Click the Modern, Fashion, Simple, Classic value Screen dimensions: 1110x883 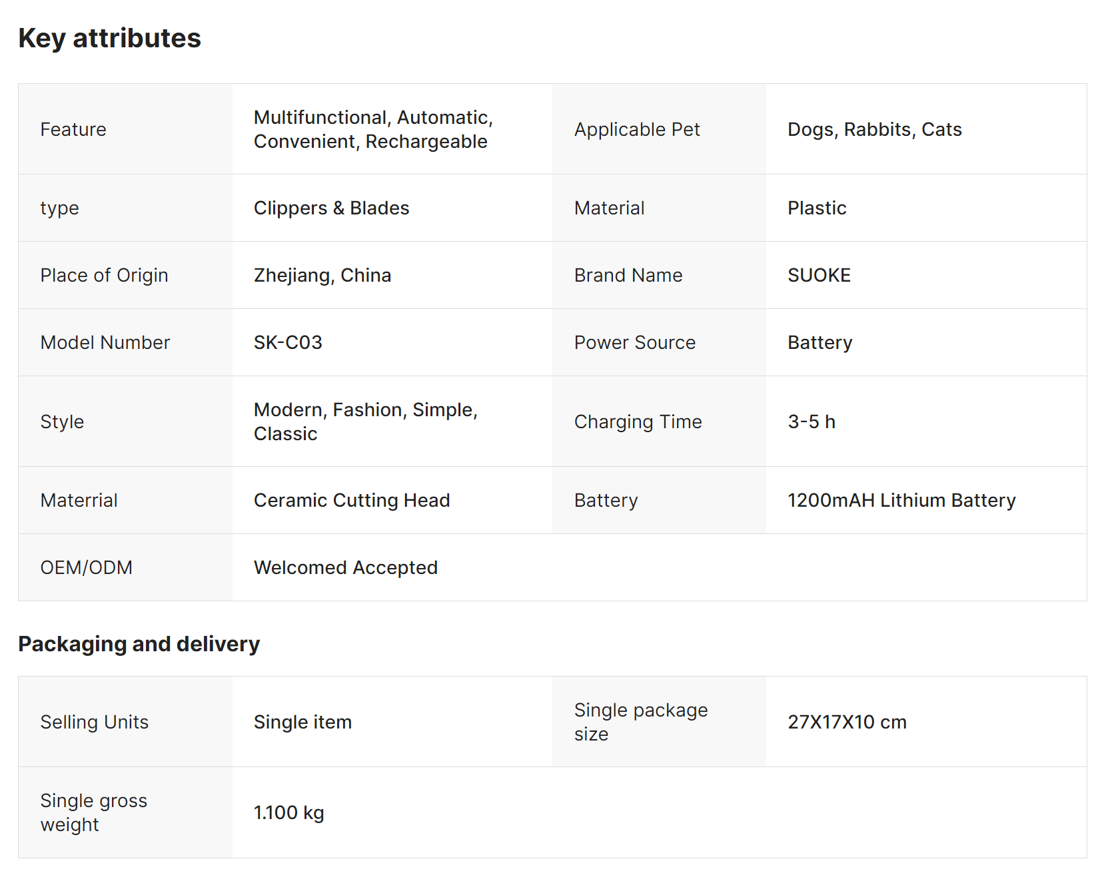(365, 422)
